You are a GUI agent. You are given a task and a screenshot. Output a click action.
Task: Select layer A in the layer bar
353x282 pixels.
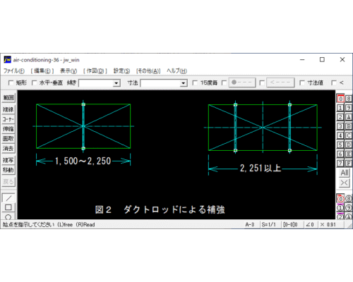[349, 117]
